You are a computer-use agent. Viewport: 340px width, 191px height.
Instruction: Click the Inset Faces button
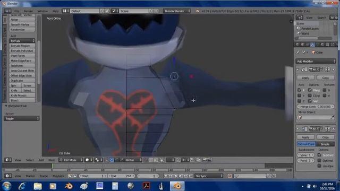[22, 56]
